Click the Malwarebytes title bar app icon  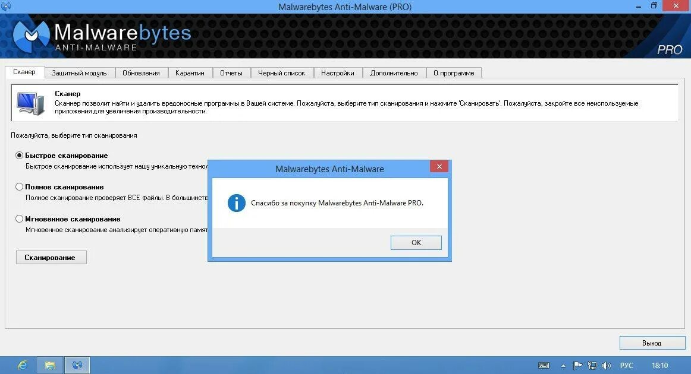coord(6,6)
